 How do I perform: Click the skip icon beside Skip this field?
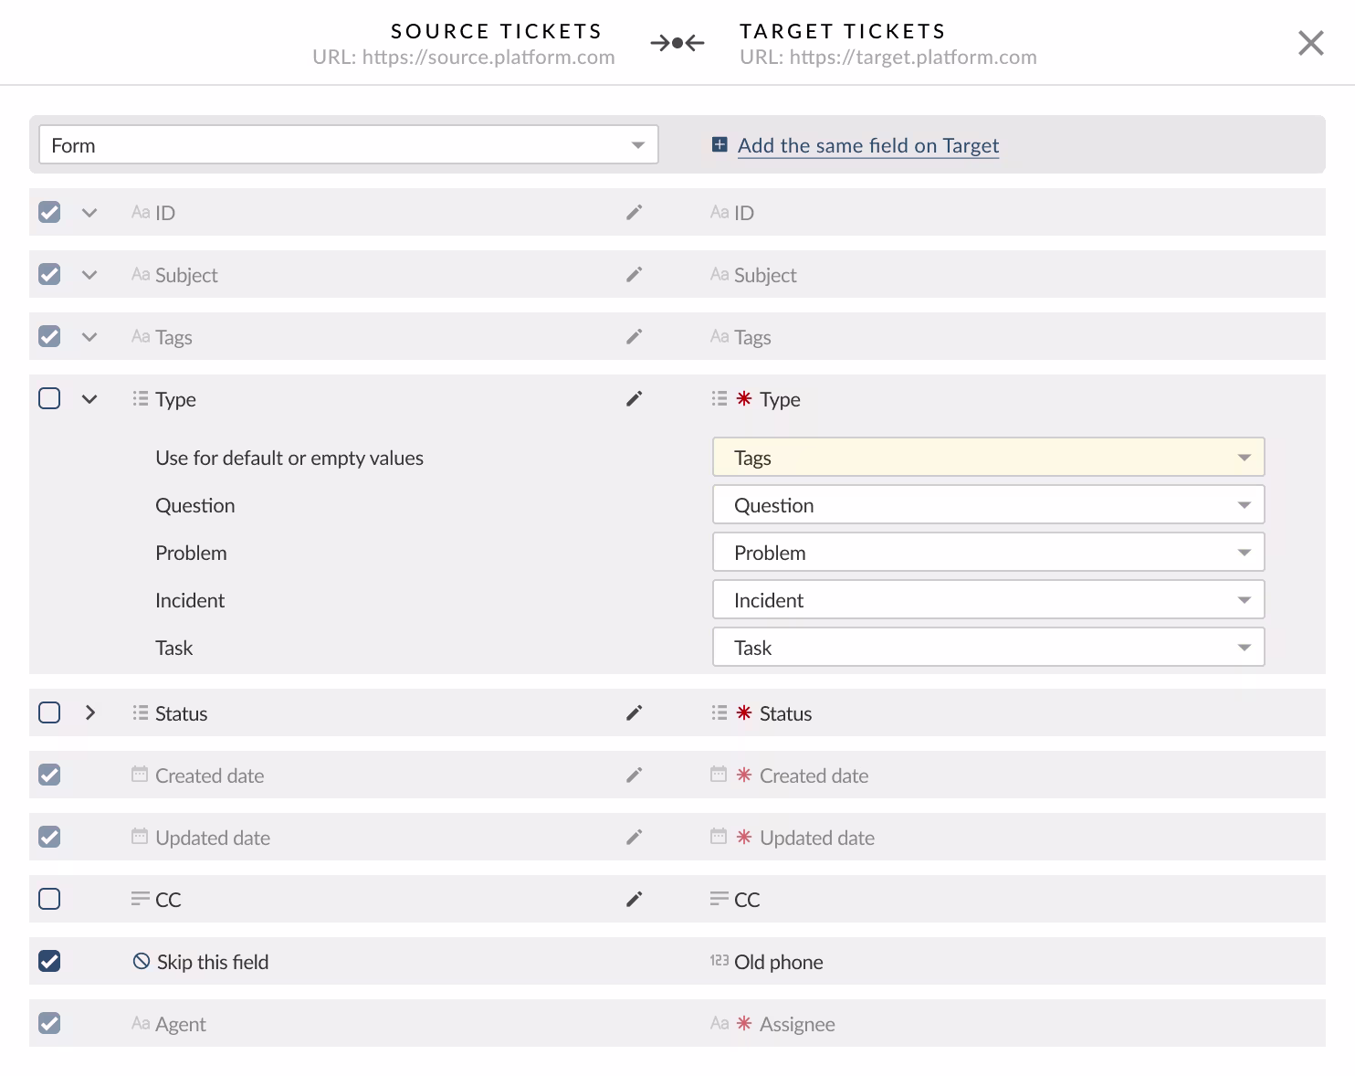pos(142,961)
